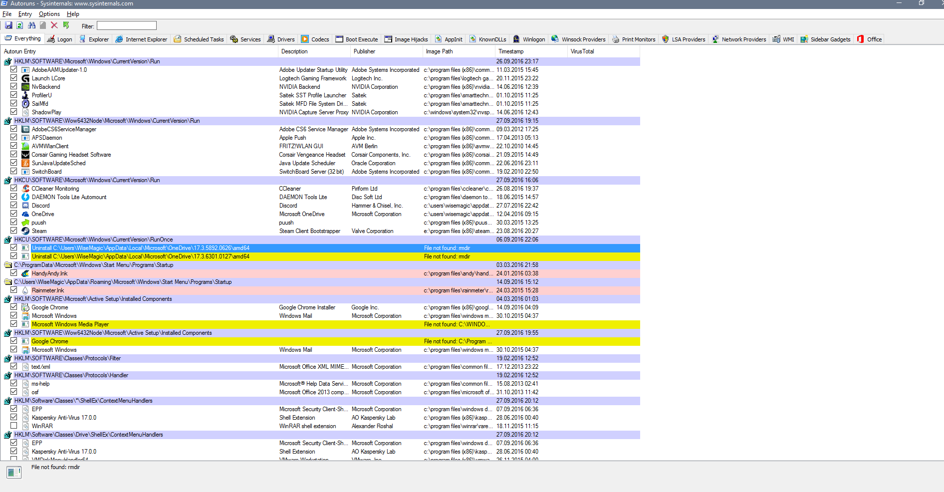The width and height of the screenshot is (944, 492).
Task: Toggle the text/xml filter checkbox
Action: pos(14,367)
